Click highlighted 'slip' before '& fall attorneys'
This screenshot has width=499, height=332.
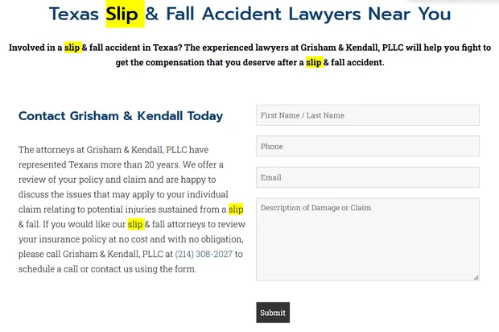pos(135,224)
